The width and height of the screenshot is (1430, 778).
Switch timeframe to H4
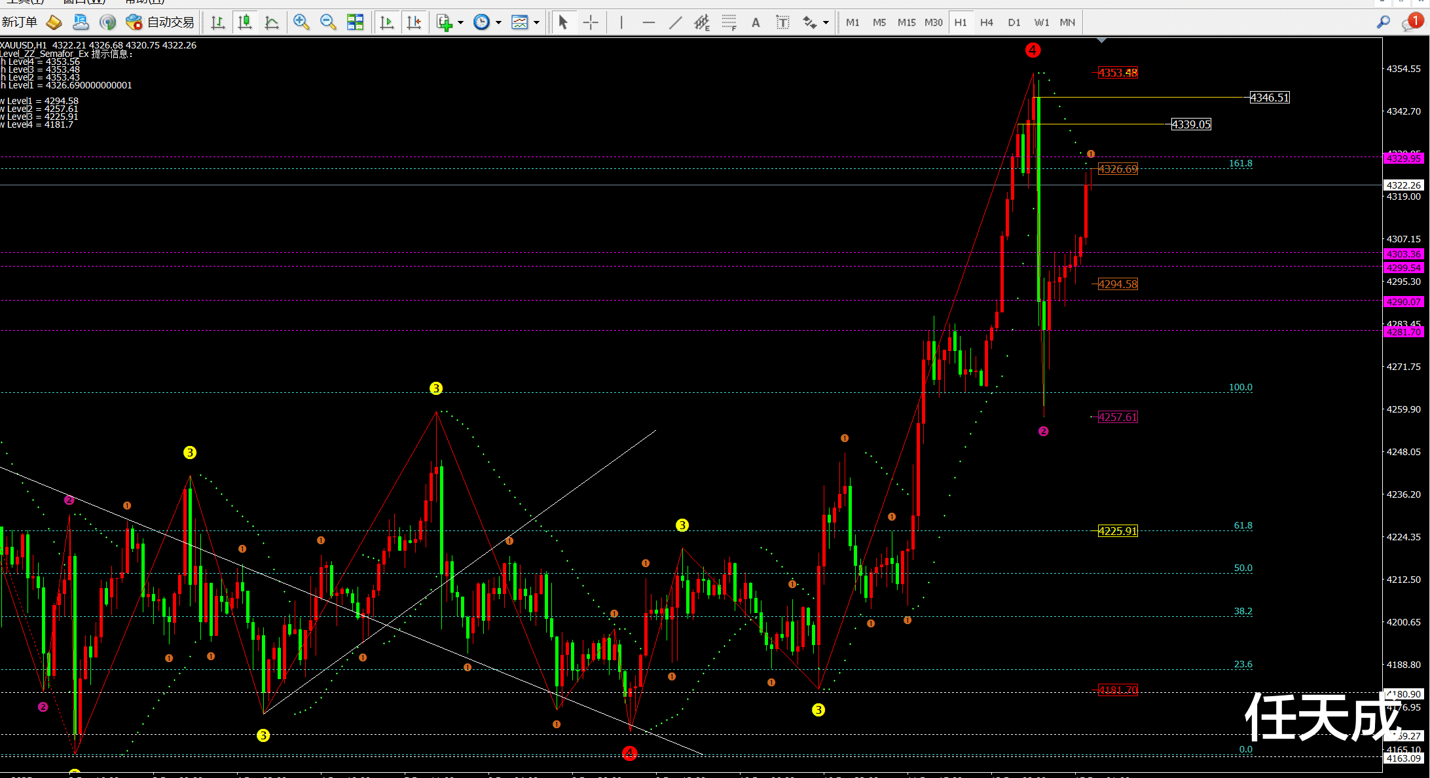tap(987, 22)
